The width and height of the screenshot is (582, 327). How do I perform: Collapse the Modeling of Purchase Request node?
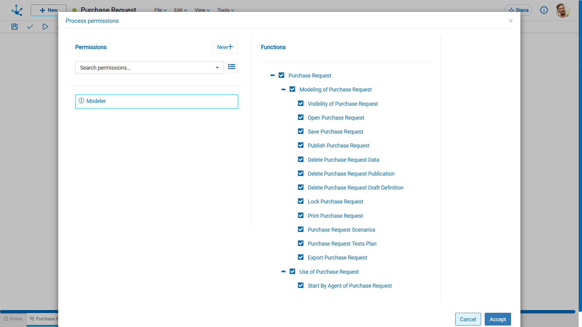[x=283, y=89]
